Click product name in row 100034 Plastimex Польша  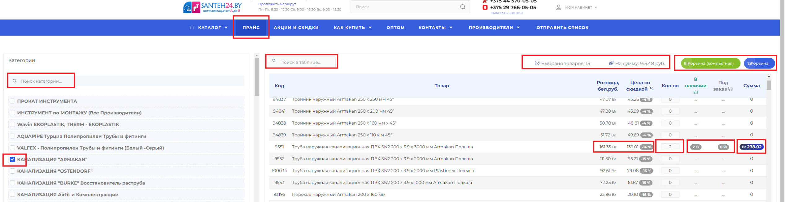tap(383, 171)
